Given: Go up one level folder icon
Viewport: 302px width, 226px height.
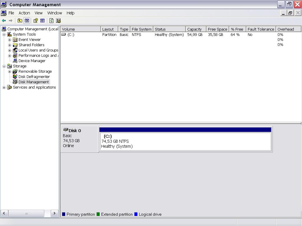Looking at the screenshot, I should (x=20, y=21).
